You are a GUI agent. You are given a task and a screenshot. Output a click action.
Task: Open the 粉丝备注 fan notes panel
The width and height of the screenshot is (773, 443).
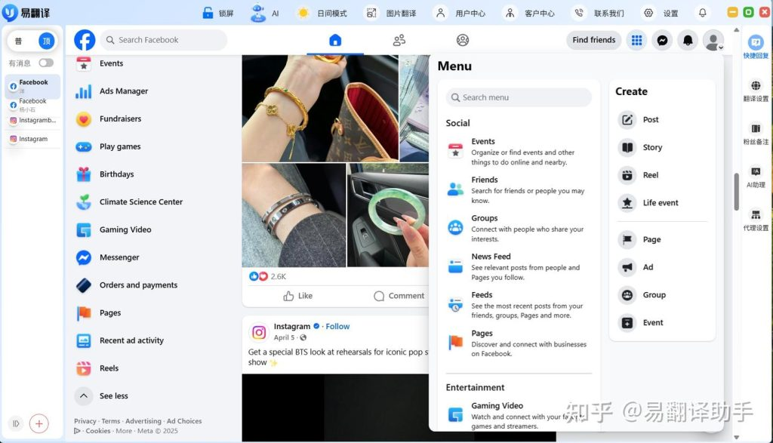coord(755,134)
